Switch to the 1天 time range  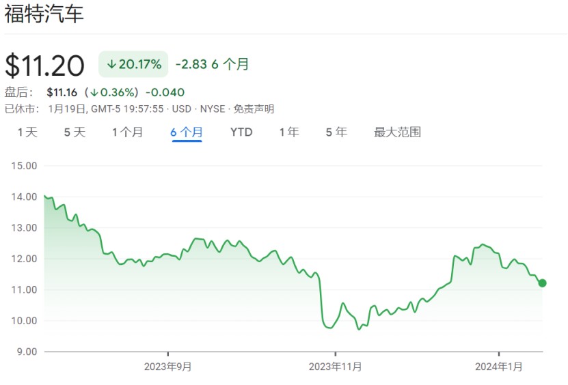(x=27, y=132)
